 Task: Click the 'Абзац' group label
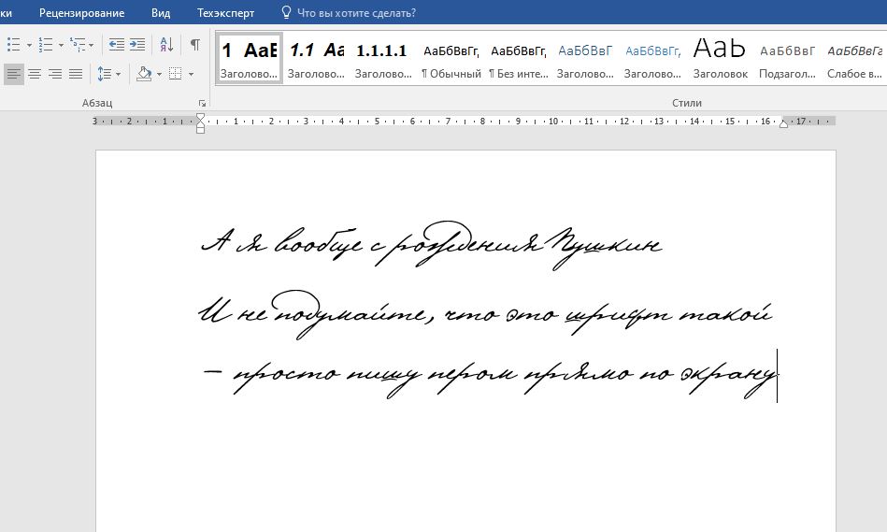click(97, 103)
